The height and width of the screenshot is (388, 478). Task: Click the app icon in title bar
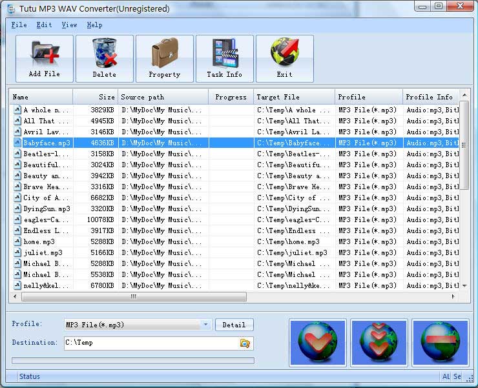click(x=11, y=8)
